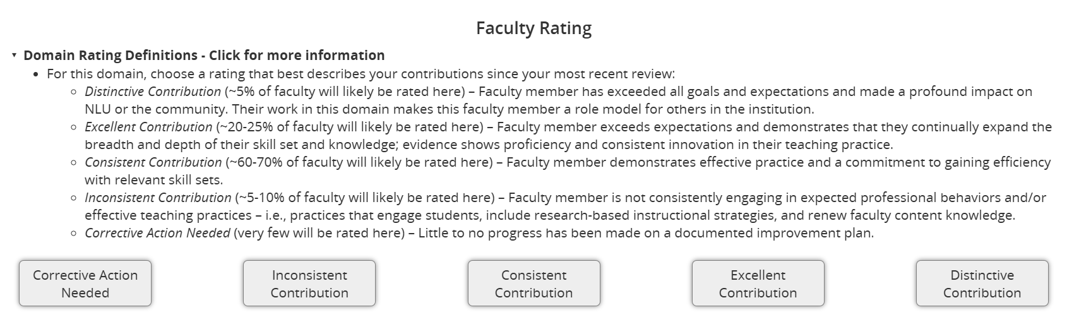
Task: Click italic Inconsistent Contribution term in definitions list
Action: pos(158,198)
